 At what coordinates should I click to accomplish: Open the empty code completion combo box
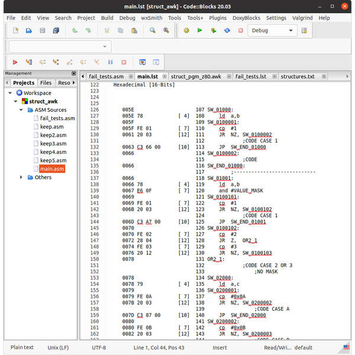pyautogui.click(x=60, y=46)
